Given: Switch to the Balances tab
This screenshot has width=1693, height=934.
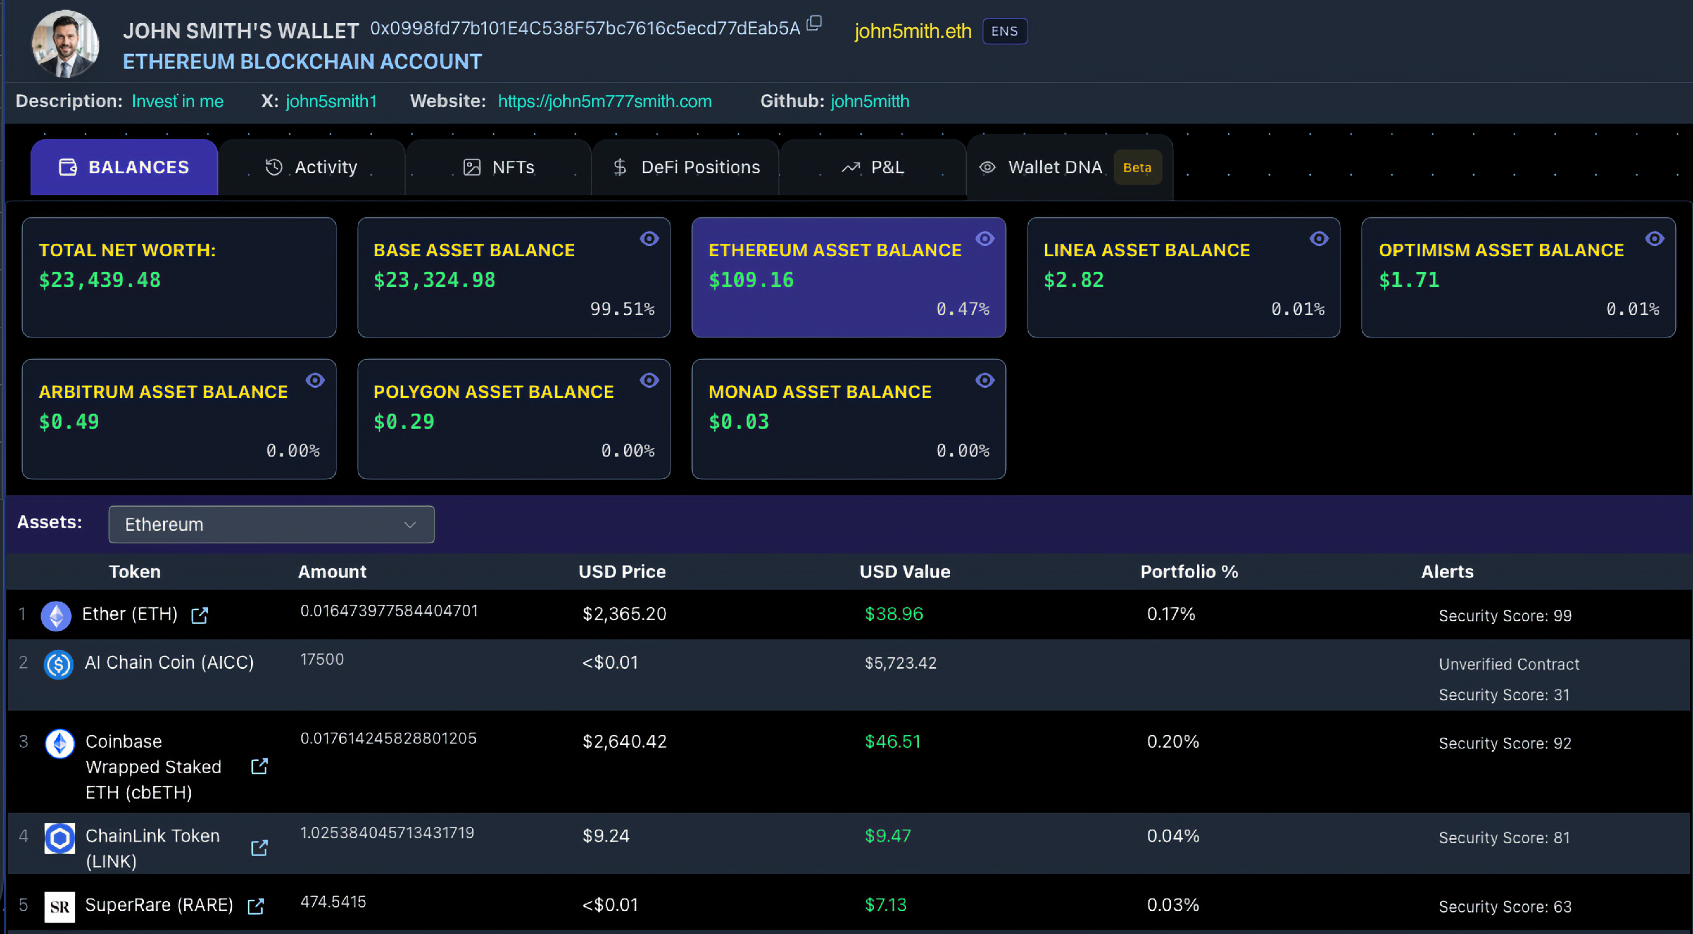Looking at the screenshot, I should [124, 167].
